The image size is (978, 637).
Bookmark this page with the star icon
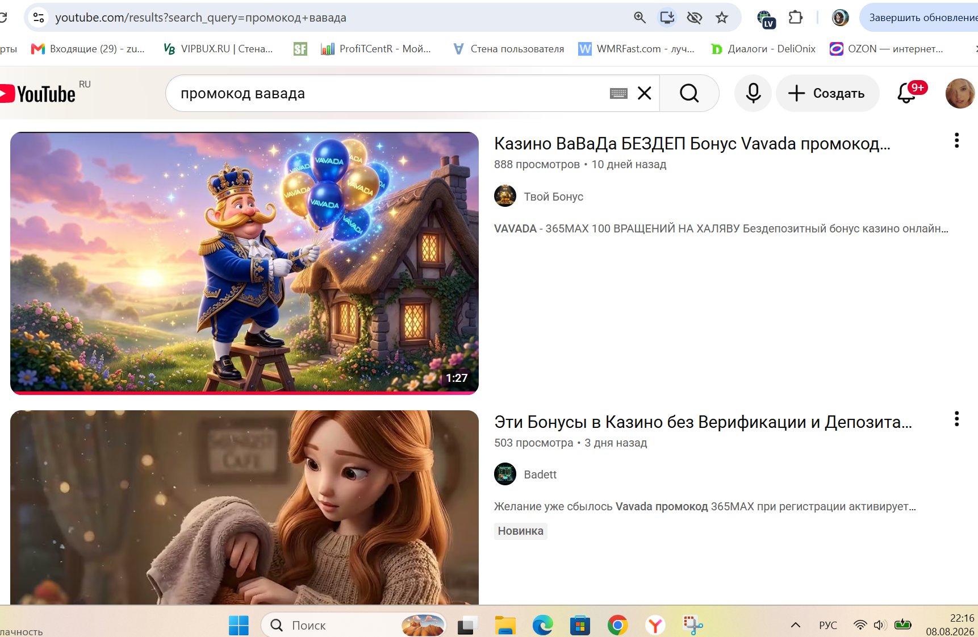(722, 18)
